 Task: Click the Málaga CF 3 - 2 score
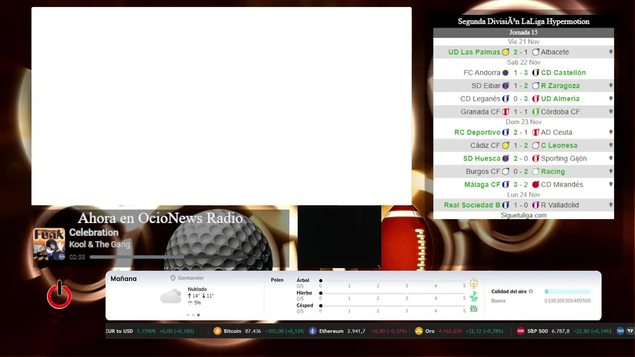[520, 184]
